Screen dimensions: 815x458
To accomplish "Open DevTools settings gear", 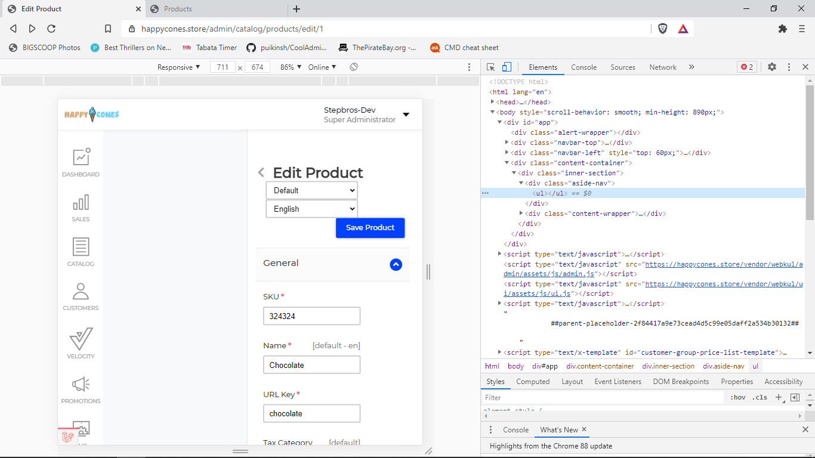I will (772, 67).
